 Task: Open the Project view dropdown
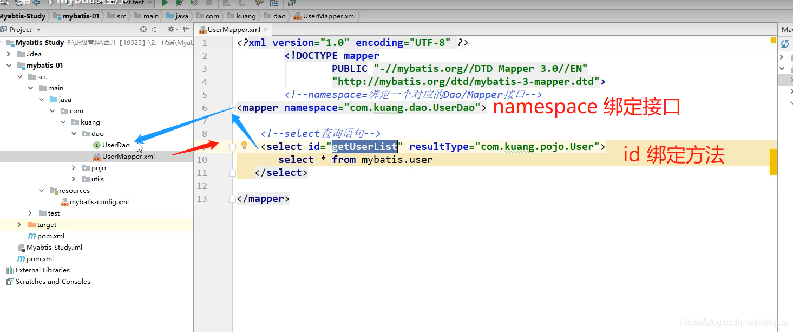(39, 29)
